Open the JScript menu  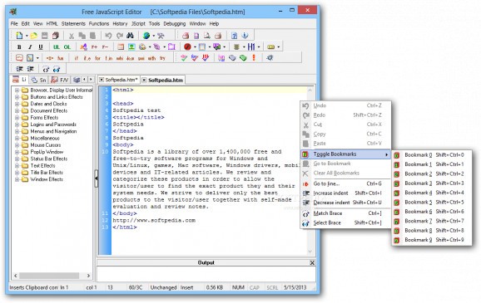[x=138, y=23]
